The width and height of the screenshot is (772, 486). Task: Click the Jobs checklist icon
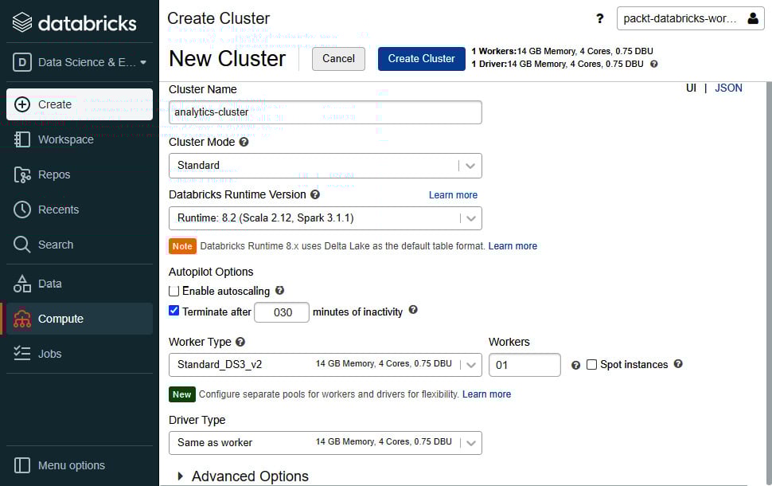pos(22,354)
